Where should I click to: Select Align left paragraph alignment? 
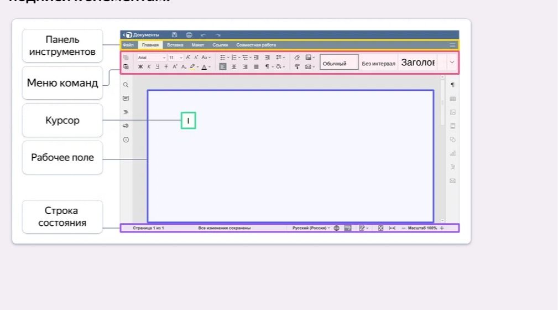click(223, 66)
